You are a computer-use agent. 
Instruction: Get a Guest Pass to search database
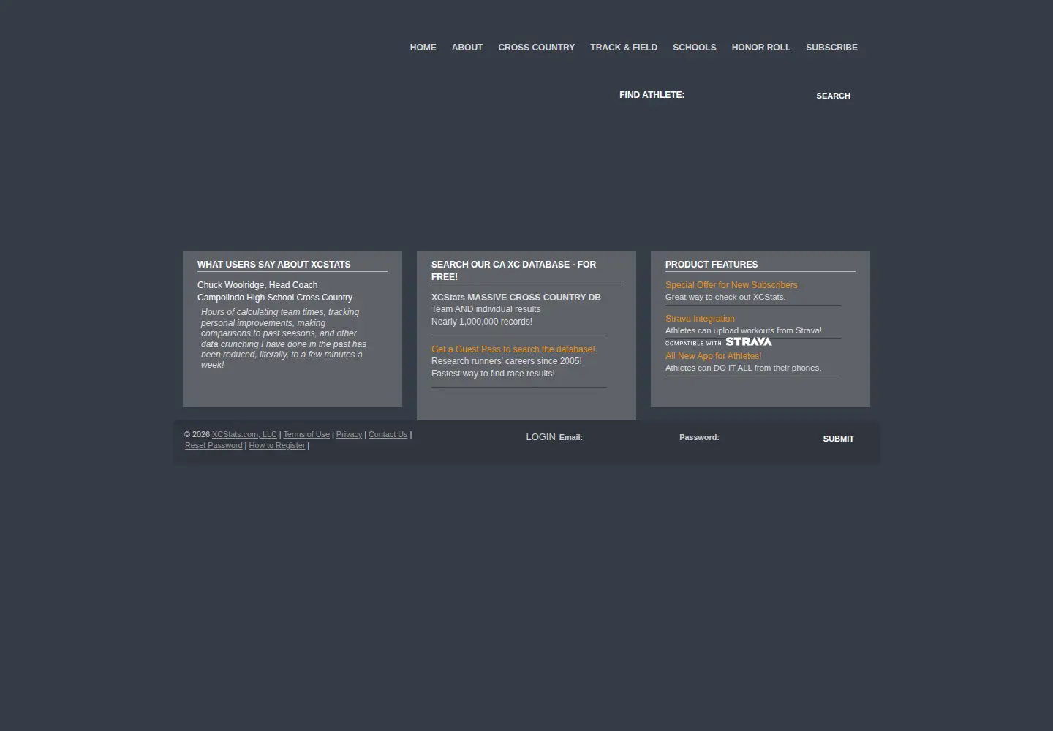tap(513, 349)
